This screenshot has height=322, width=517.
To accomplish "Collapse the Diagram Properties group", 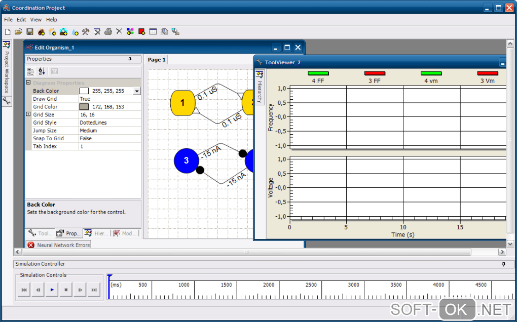I will 28,83.
